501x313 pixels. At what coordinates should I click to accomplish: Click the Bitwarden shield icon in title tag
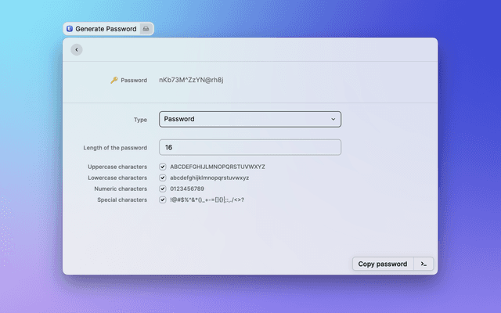click(x=70, y=29)
